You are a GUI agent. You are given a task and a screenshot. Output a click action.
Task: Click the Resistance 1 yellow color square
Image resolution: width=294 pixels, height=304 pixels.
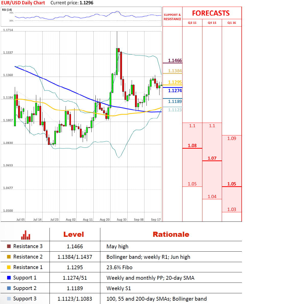pyautogui.click(x=9, y=267)
